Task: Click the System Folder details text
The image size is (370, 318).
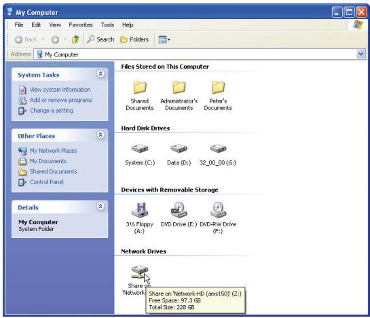Action: pyautogui.click(x=36, y=229)
